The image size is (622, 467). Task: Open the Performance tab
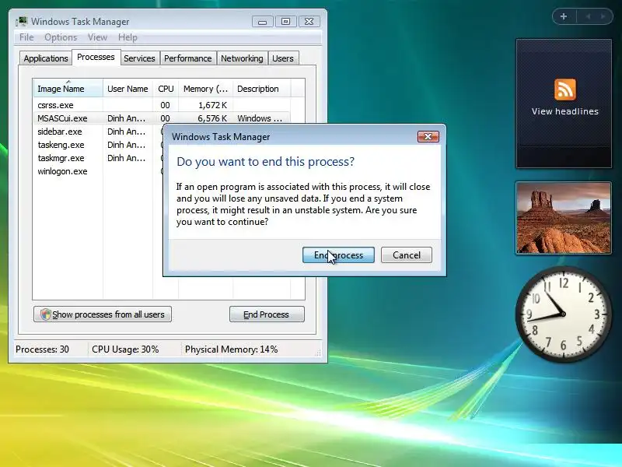[x=187, y=58]
